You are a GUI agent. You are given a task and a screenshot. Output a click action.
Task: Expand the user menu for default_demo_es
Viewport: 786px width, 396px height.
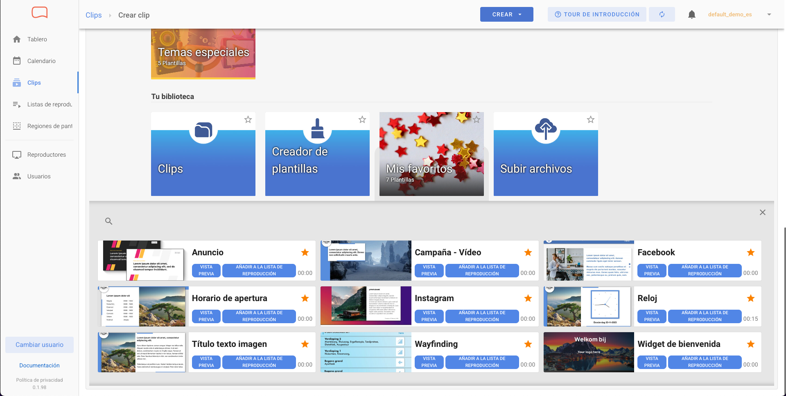click(x=769, y=14)
